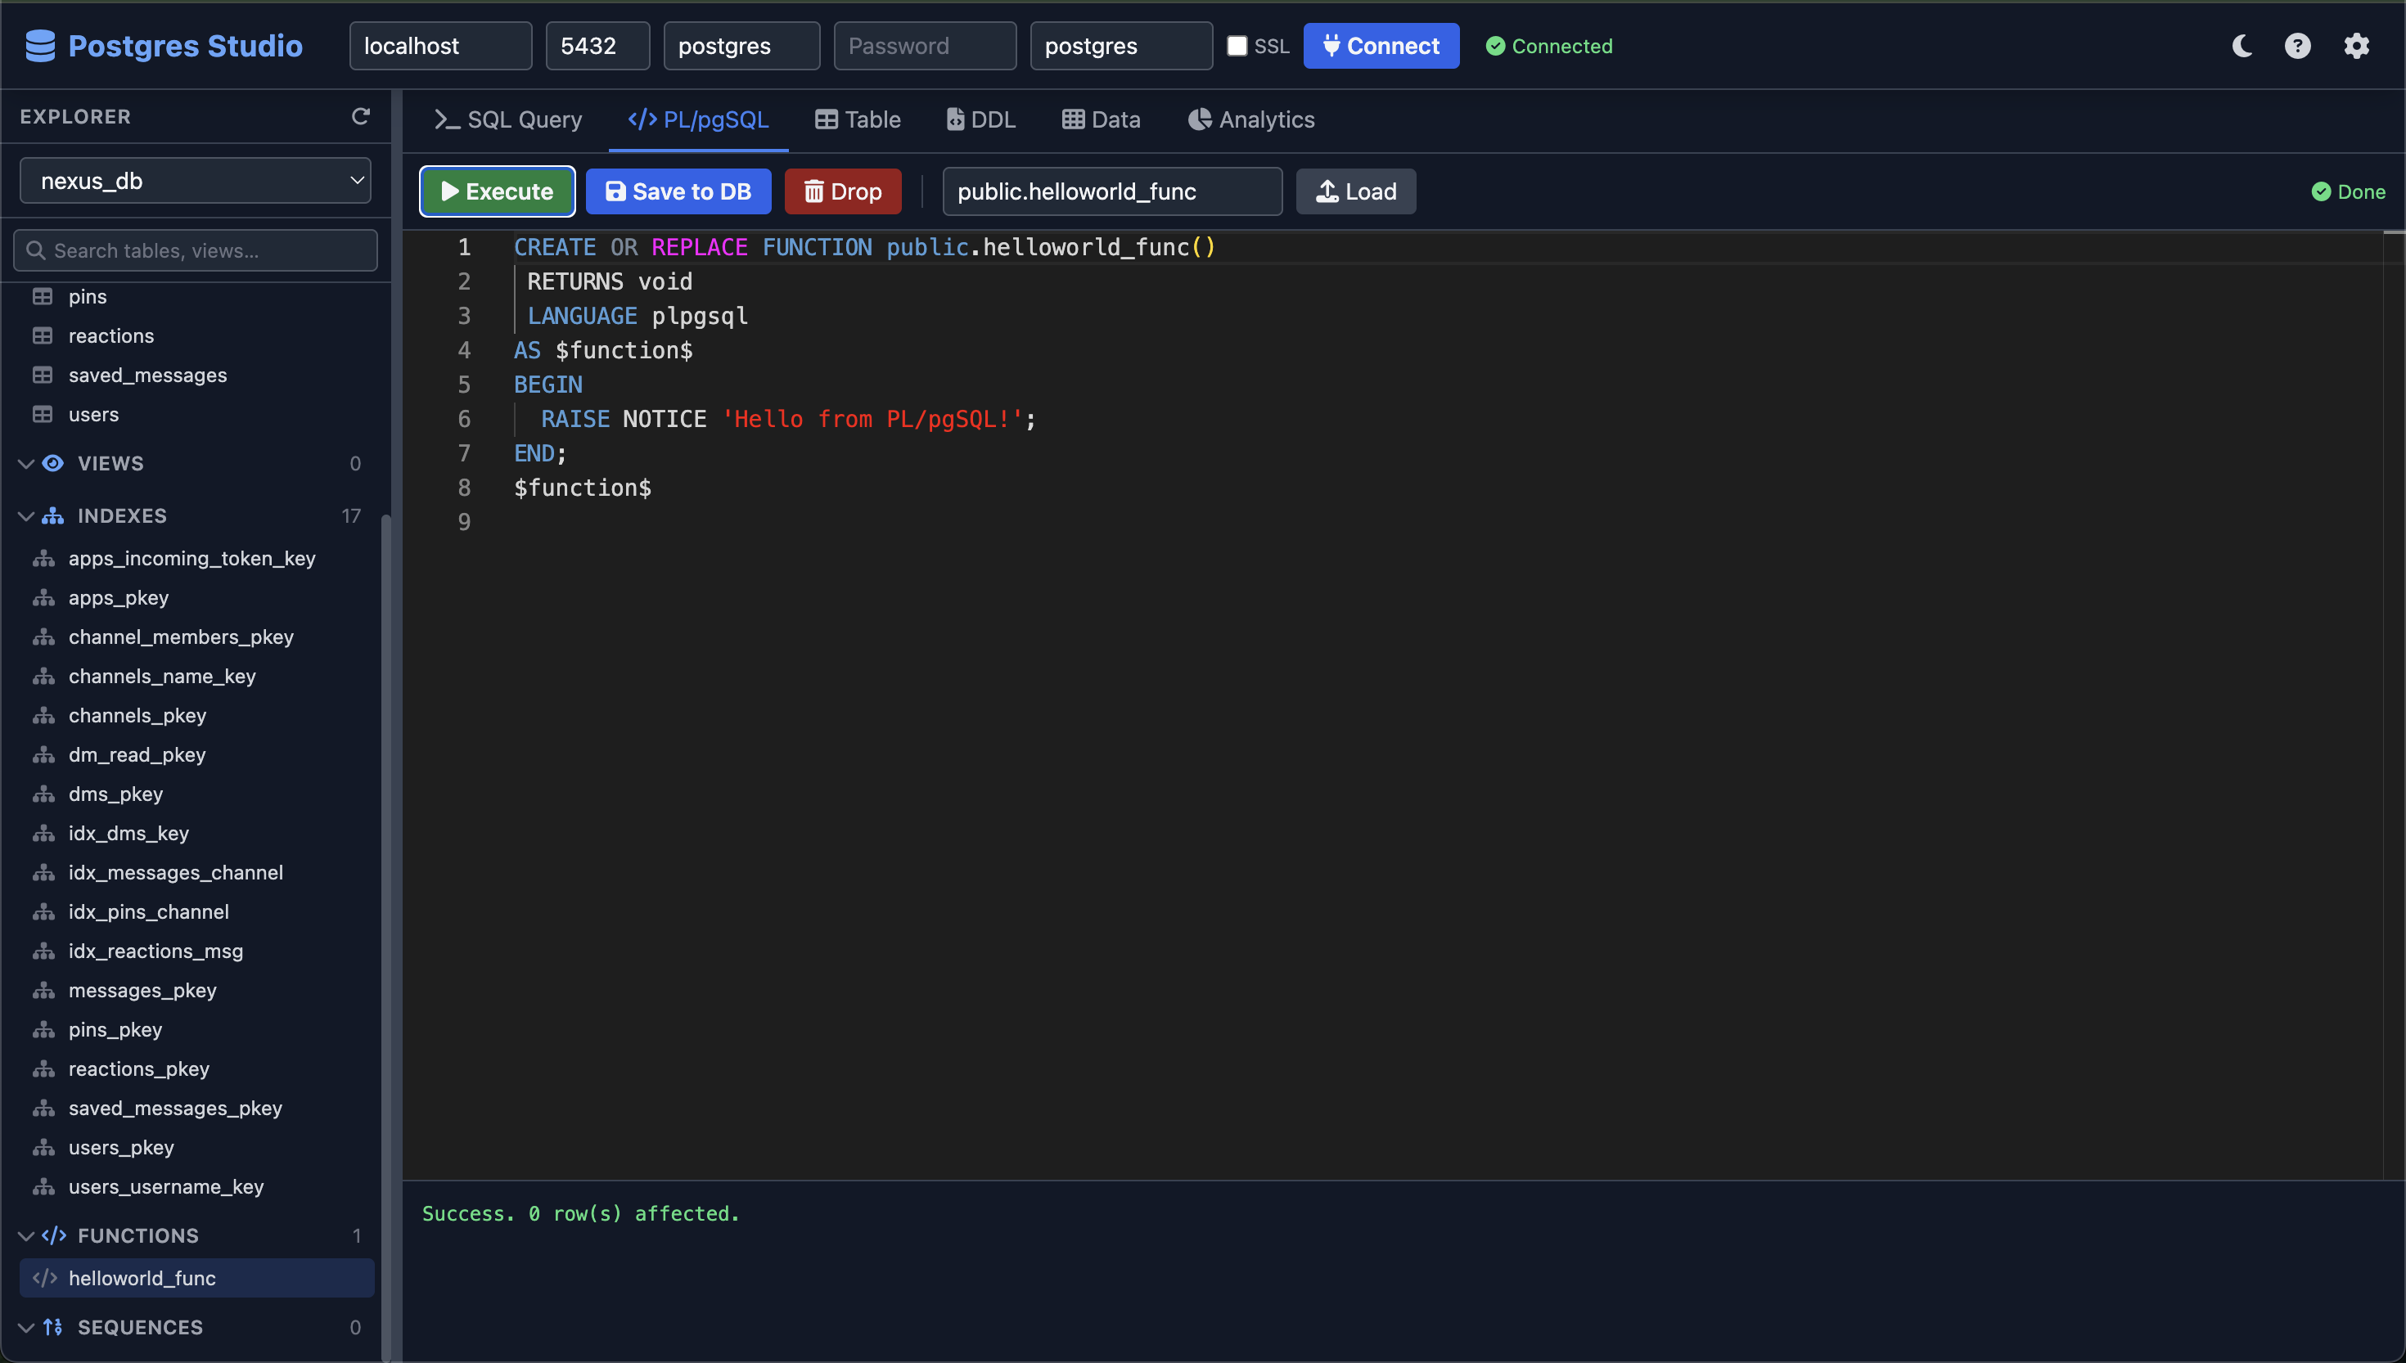Click the eye icon of the Views section
The height and width of the screenshot is (1363, 2406).
(53, 463)
